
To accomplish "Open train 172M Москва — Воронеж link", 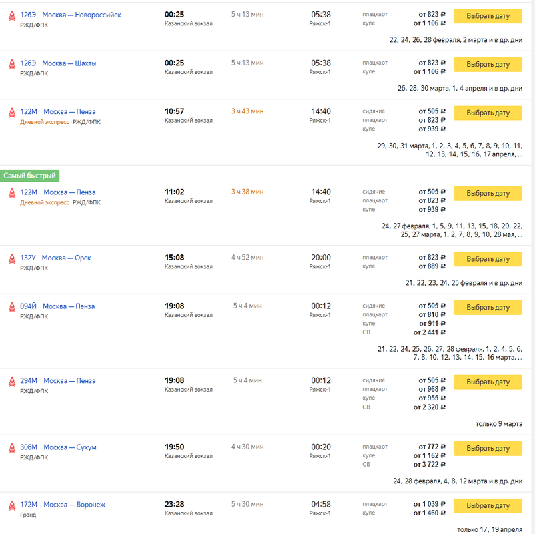I will tap(63, 504).
